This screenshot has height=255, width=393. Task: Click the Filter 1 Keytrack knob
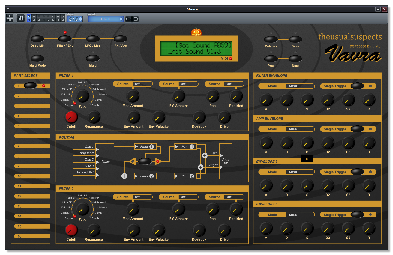tap(199, 117)
